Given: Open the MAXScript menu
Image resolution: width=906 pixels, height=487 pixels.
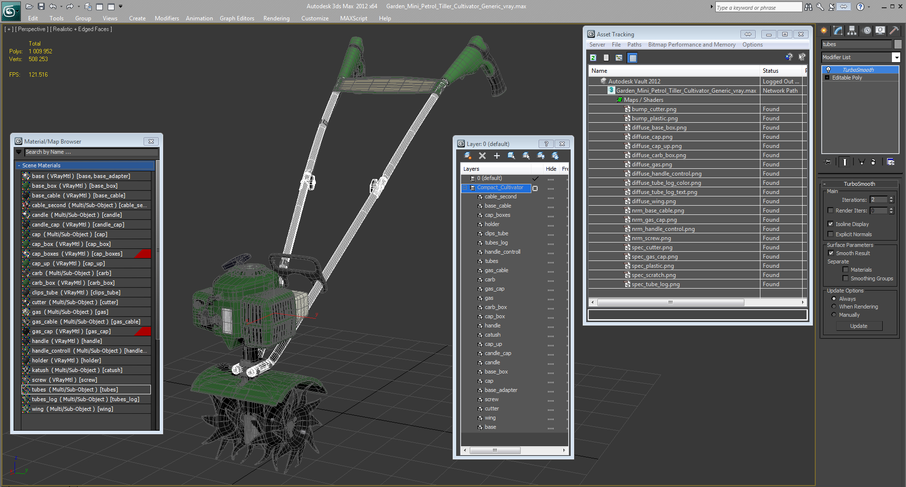Looking at the screenshot, I should pos(353,18).
